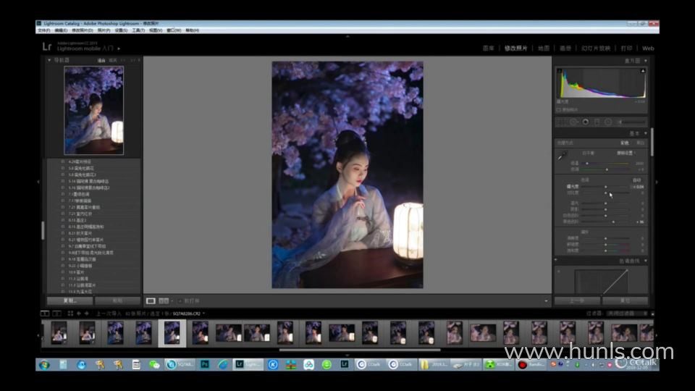
Task: Select the highlighted filmstrip thumbnail
Action: pos(172,333)
